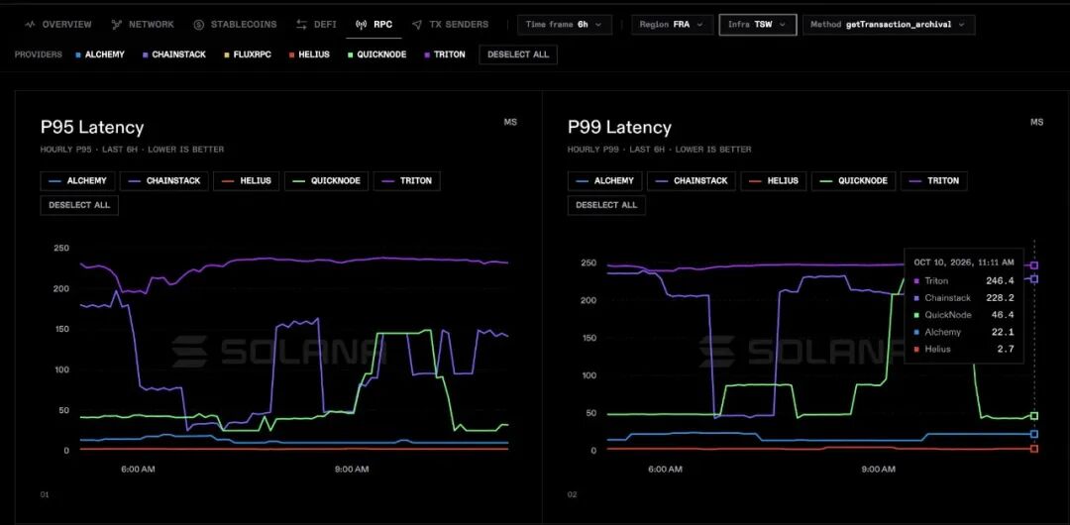This screenshot has height=525, width=1070.
Task: Click the P95 Latency chart title
Action: click(x=92, y=128)
